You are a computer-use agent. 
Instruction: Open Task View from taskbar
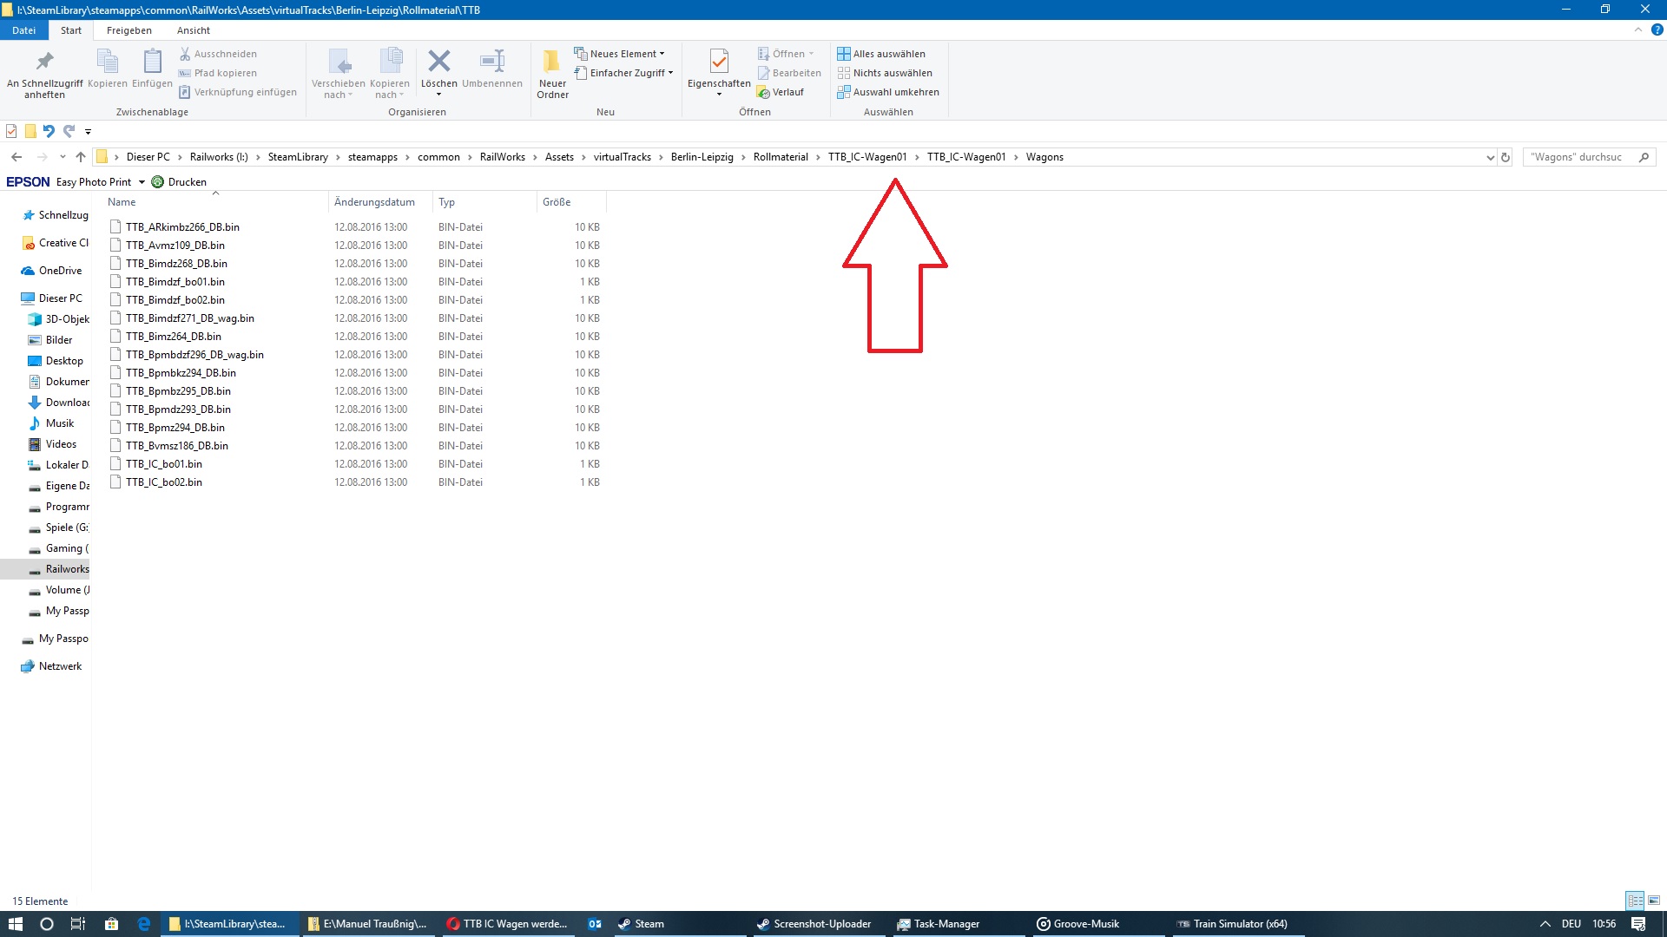[78, 924]
